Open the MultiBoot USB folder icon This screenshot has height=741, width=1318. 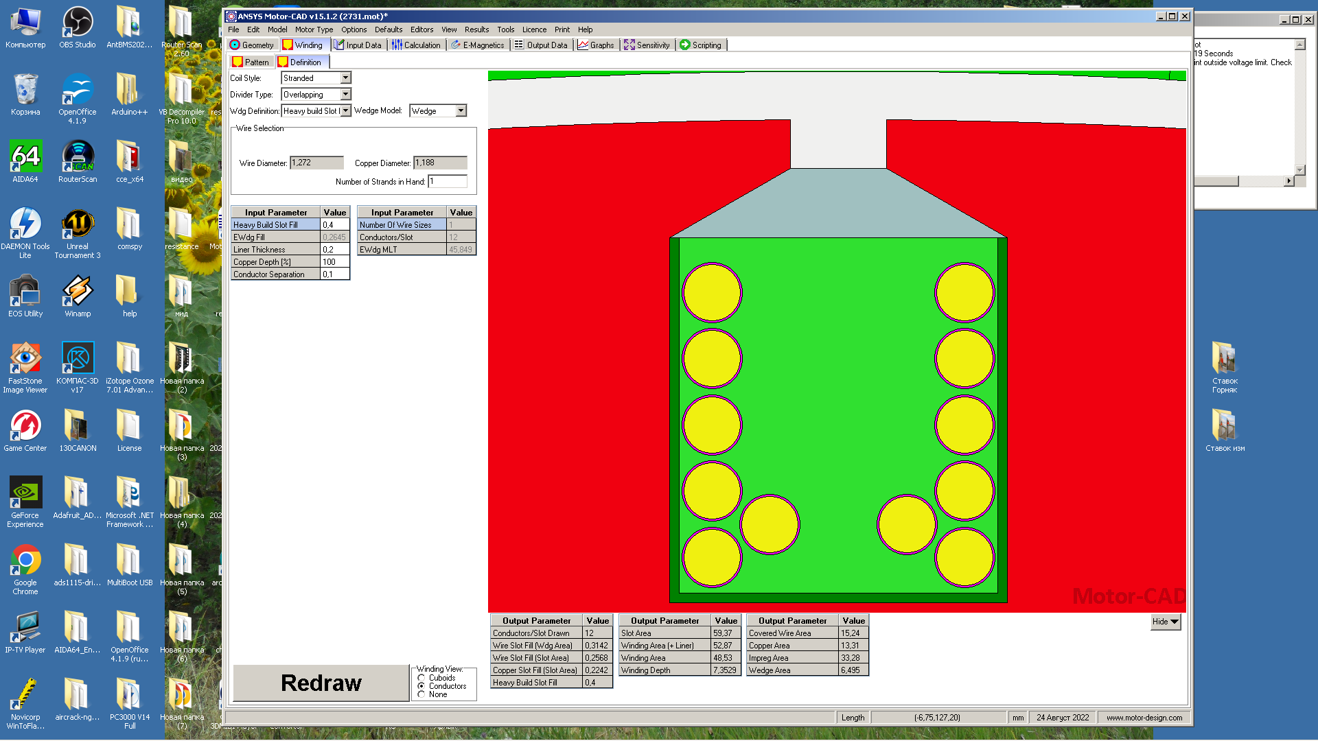click(129, 566)
